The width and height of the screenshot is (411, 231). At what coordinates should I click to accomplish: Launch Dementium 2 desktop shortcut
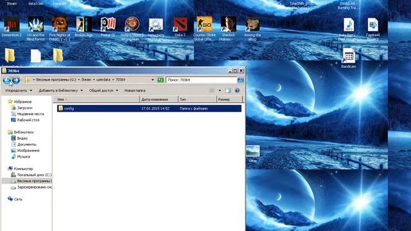(x=12, y=26)
